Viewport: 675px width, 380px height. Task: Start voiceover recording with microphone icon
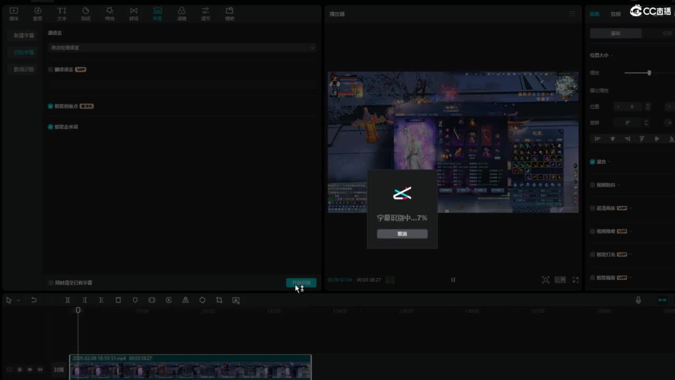638,300
